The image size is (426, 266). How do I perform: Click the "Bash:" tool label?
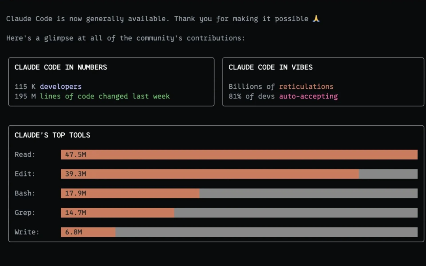(25, 193)
